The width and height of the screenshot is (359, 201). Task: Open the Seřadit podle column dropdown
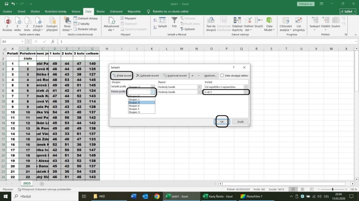(x=153, y=87)
